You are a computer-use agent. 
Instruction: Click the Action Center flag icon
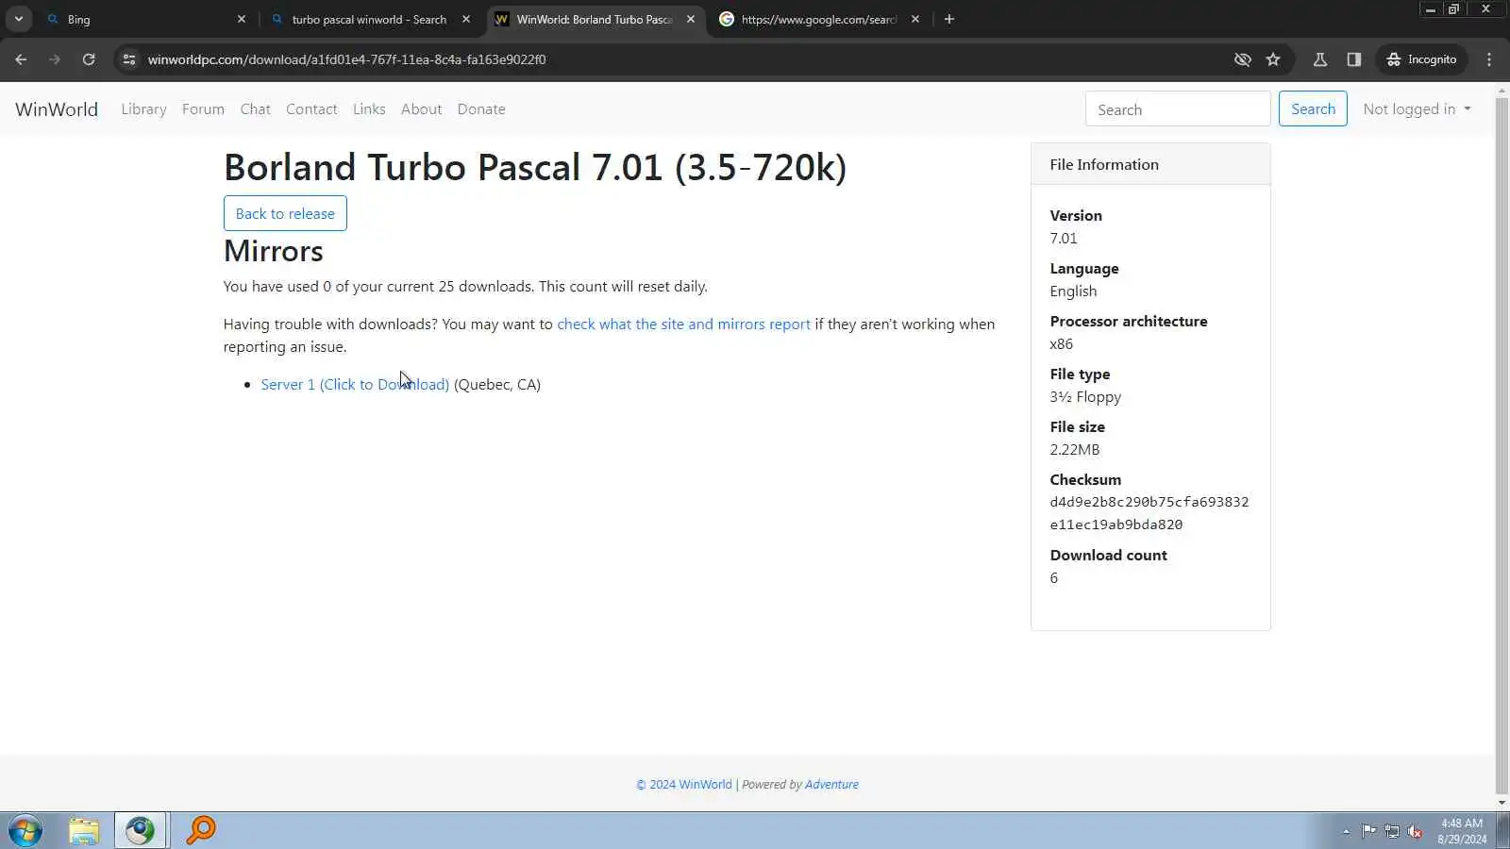point(1368,831)
